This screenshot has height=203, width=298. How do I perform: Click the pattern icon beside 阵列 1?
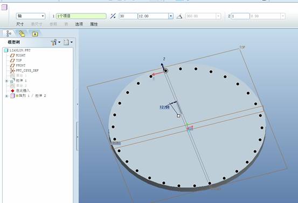point(12,96)
